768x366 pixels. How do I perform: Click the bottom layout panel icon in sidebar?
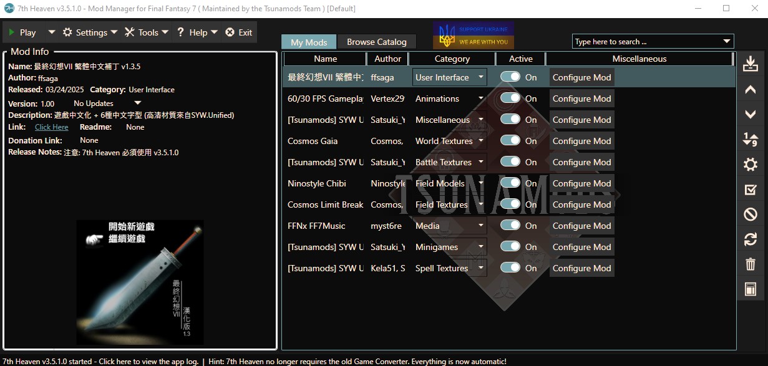point(751,289)
